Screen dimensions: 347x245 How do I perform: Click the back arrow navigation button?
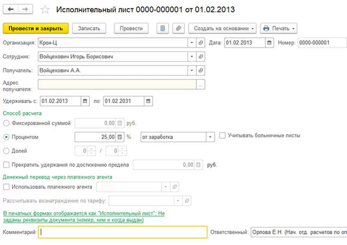(10, 9)
